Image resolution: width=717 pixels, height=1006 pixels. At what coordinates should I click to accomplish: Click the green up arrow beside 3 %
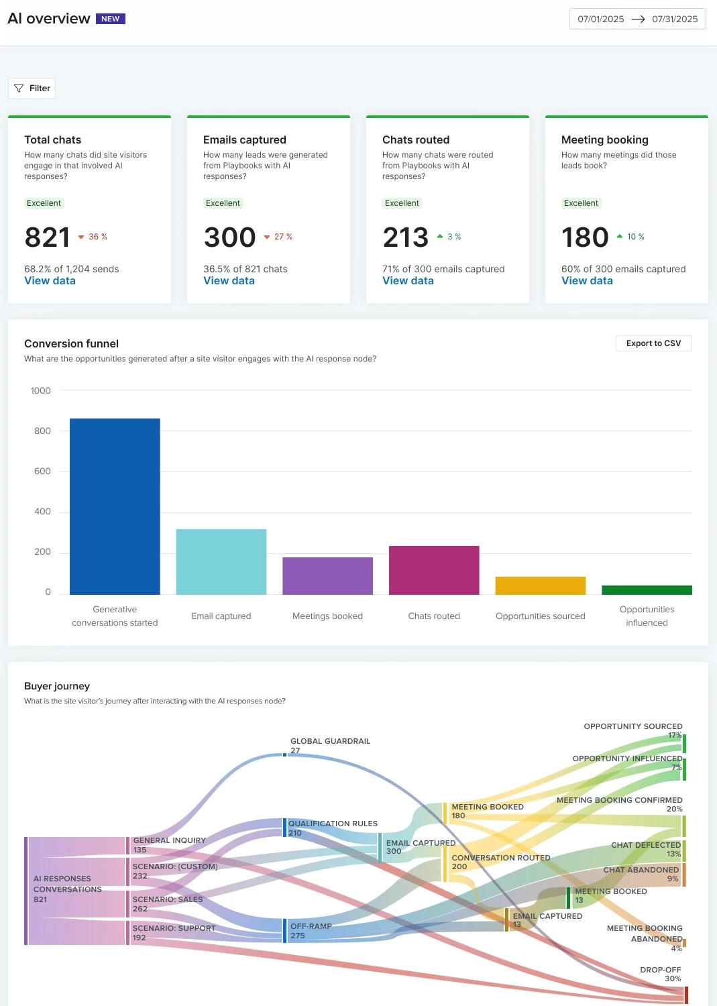tap(440, 236)
